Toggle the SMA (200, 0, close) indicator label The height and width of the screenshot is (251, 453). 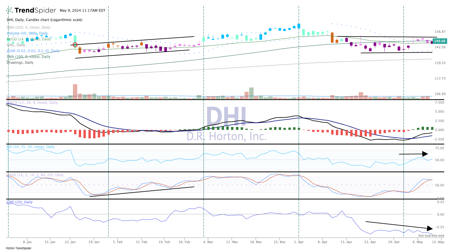tap(29, 27)
